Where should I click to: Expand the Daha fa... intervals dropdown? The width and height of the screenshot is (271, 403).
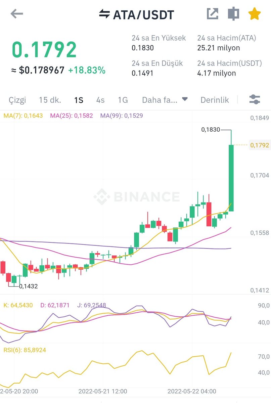165,100
